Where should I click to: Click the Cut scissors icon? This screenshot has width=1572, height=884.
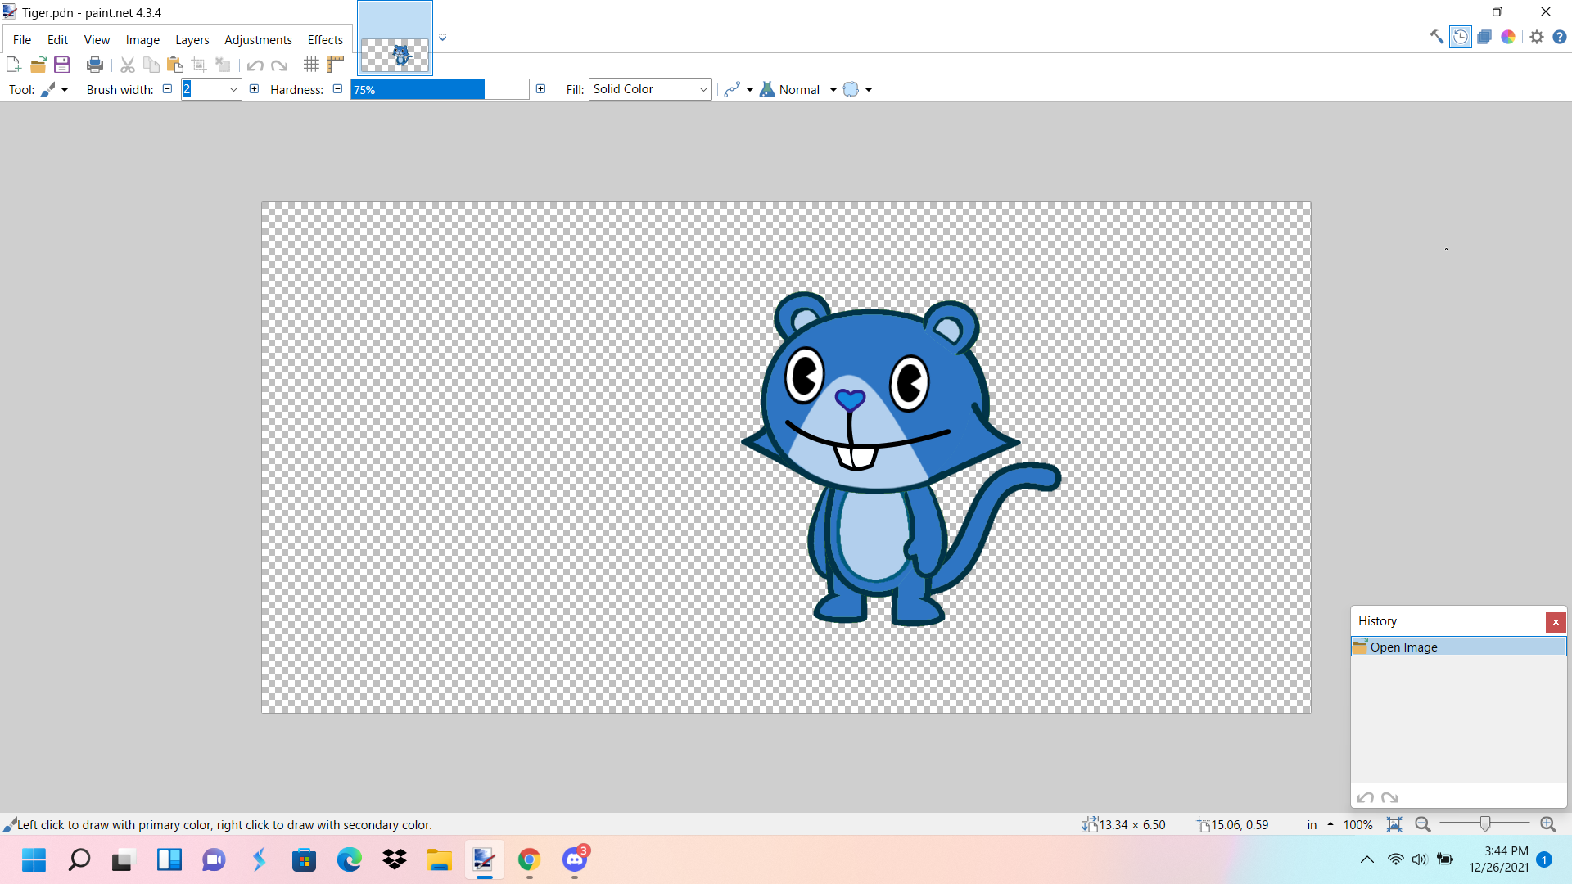[127, 65]
